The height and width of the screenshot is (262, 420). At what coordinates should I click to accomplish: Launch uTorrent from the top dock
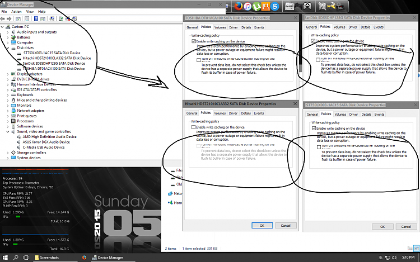[256, 6]
